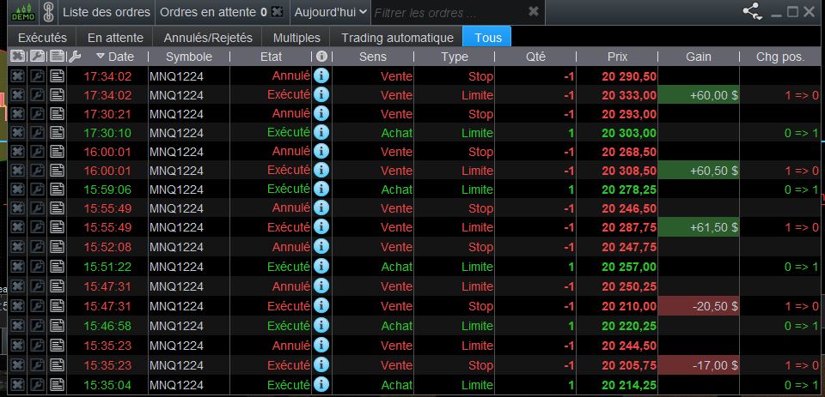Click the +60,00 $ gain cell
The image size is (825, 397).
699,95
